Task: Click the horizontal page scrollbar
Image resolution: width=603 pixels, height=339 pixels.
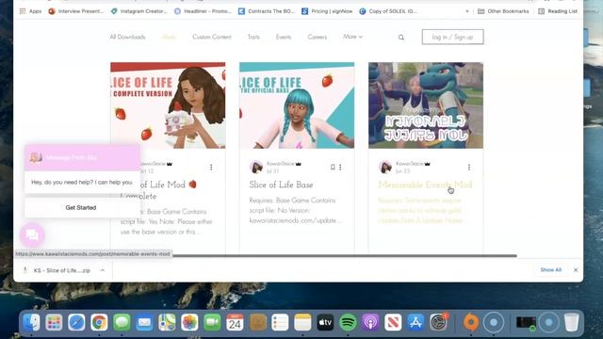Action: [x=344, y=255]
